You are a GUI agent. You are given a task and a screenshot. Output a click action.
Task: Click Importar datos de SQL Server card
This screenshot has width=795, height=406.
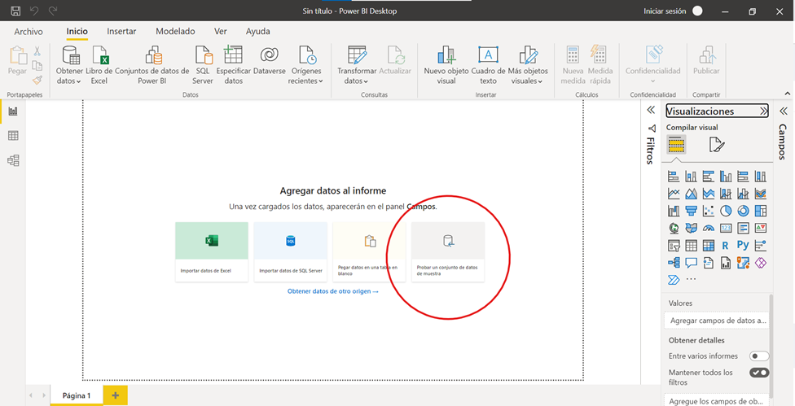tap(291, 251)
